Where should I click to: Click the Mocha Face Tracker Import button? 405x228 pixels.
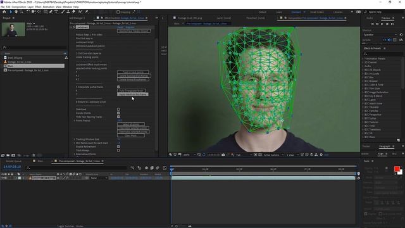tap(134, 31)
